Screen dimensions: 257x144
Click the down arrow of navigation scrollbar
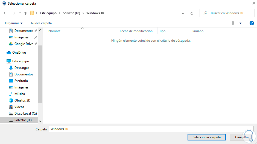[x=40, y=121]
